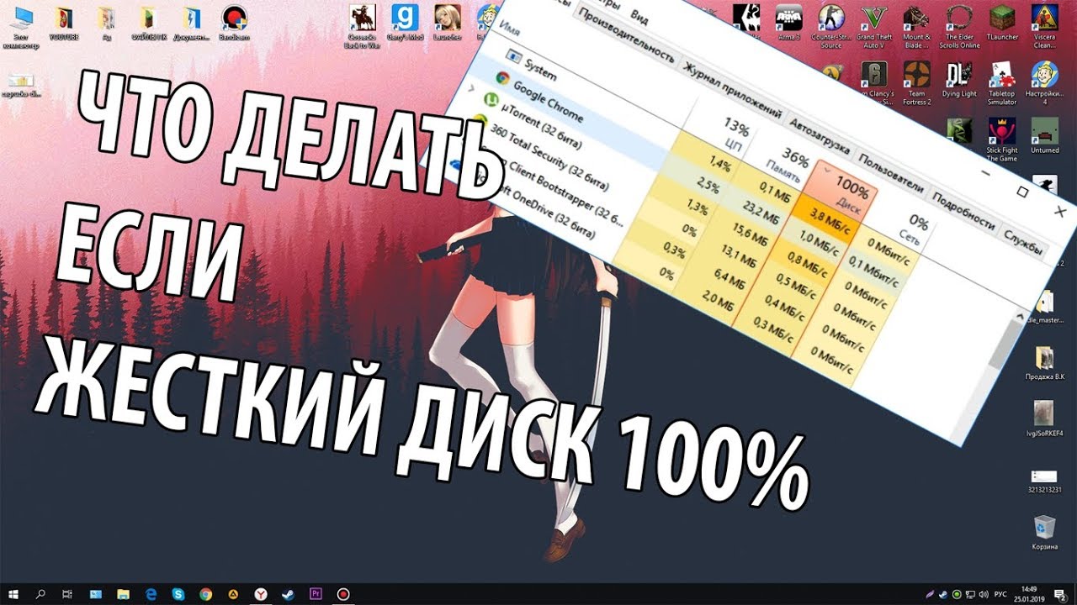Viewport: 1077px width, 605px height.
Task: Open the Windows Start menu
Action: pos(13,594)
